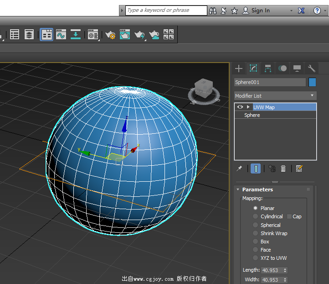329x284 pixels.
Task: Choose Box mapping type
Action: [256, 242]
